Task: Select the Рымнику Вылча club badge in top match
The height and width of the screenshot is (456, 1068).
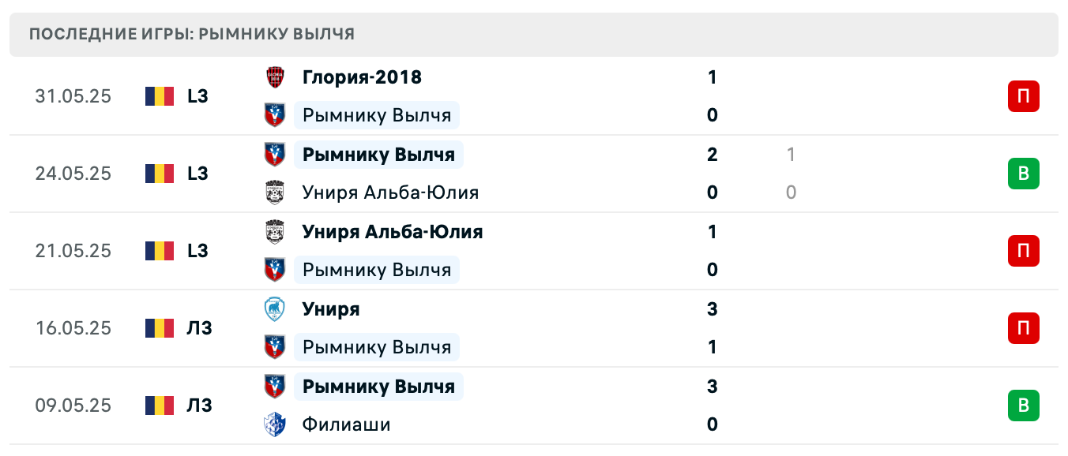Action: click(274, 115)
